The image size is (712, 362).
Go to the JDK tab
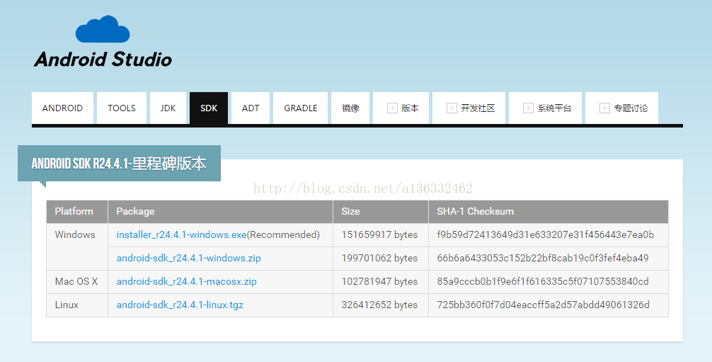168,108
